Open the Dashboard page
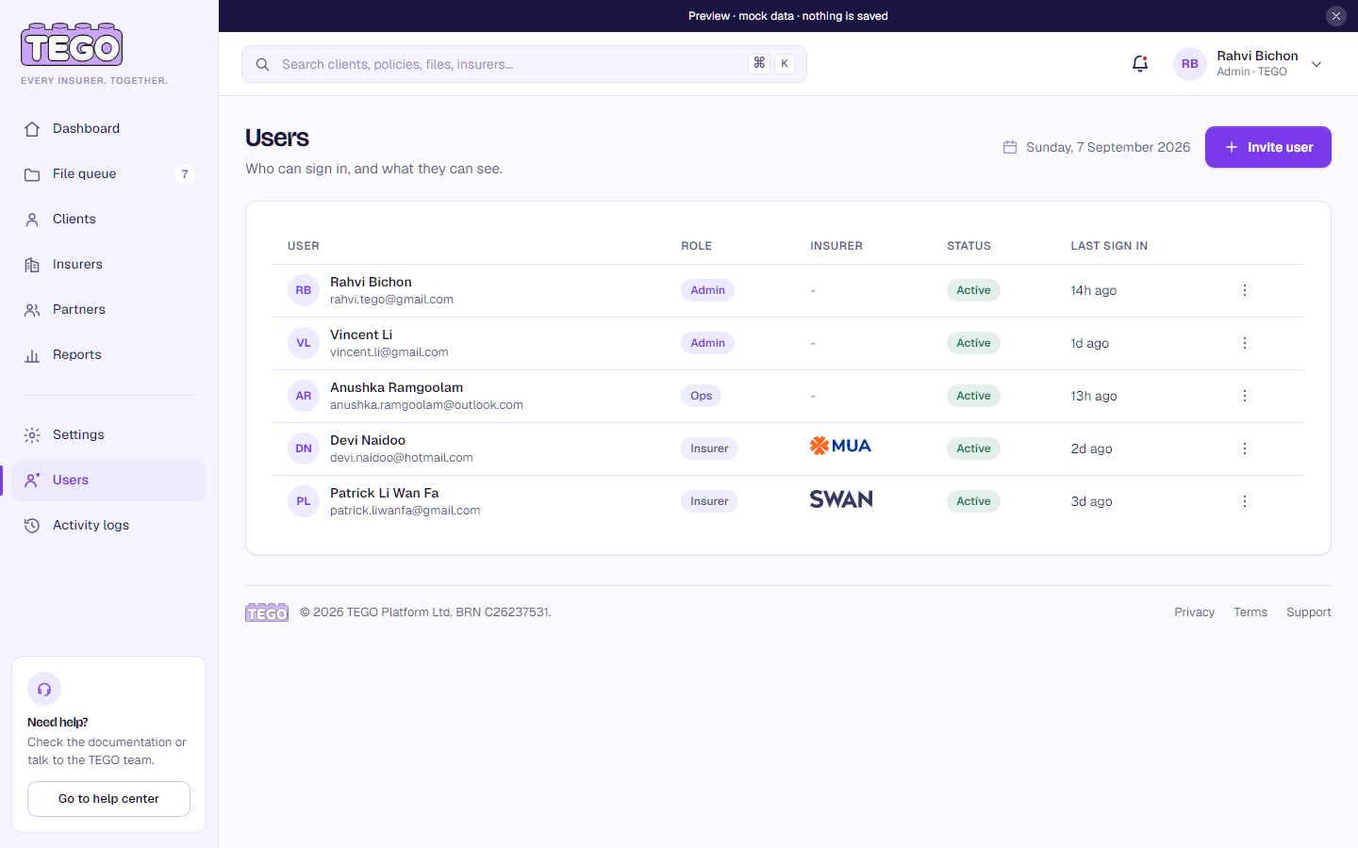1358x848 pixels. [109, 129]
